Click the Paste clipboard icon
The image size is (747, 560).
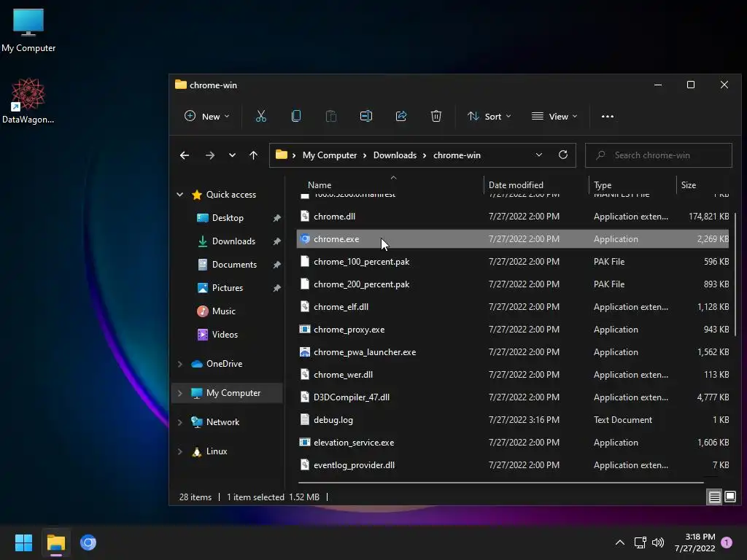point(330,116)
